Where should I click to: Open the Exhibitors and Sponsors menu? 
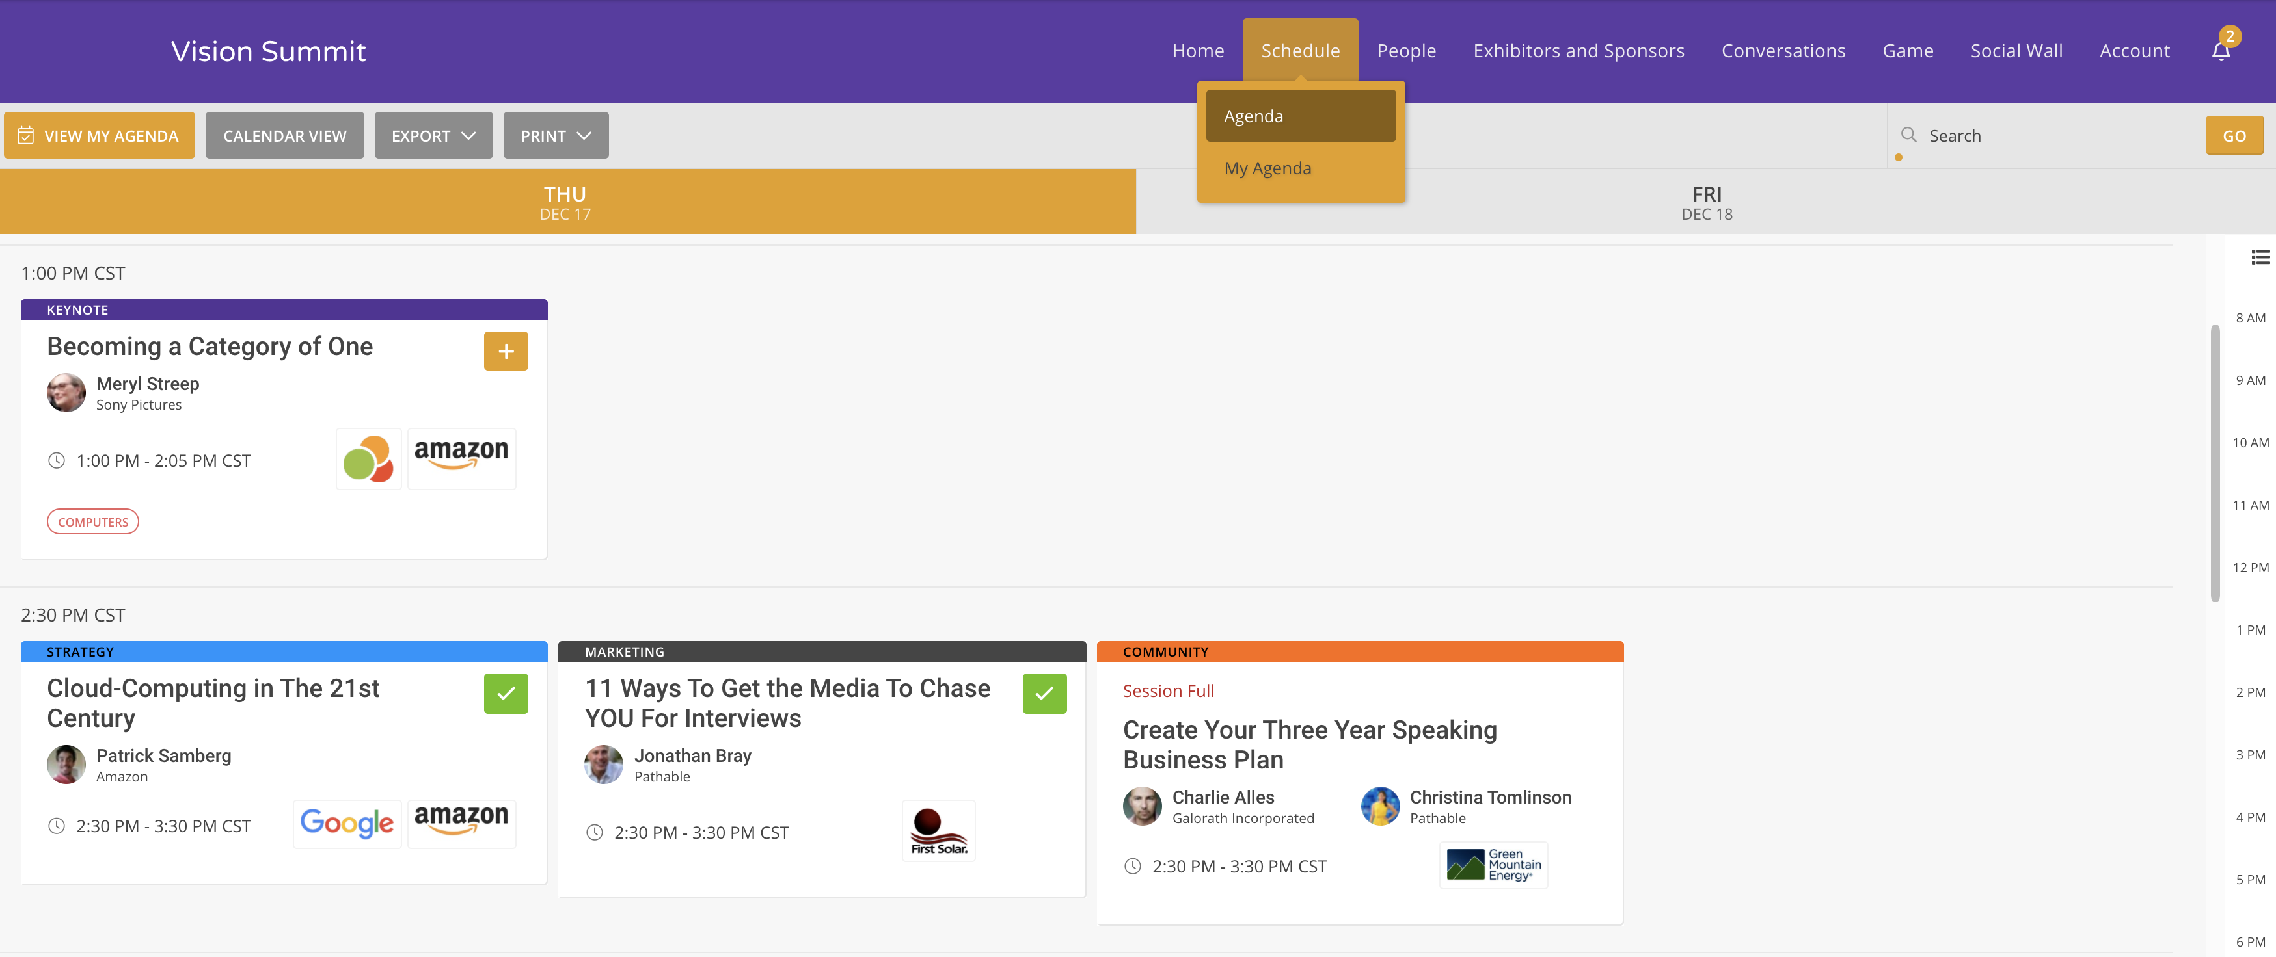click(x=1578, y=50)
